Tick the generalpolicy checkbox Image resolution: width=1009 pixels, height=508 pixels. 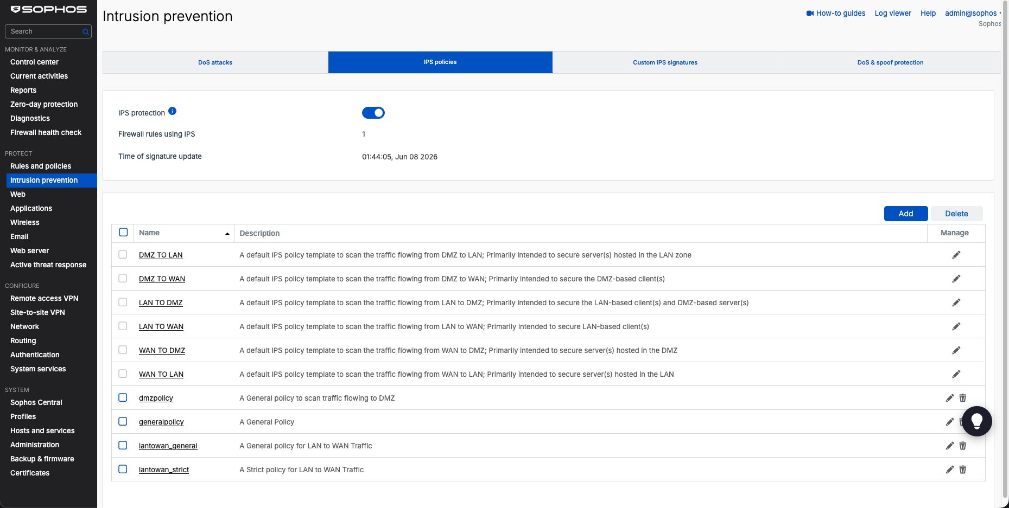coord(123,421)
